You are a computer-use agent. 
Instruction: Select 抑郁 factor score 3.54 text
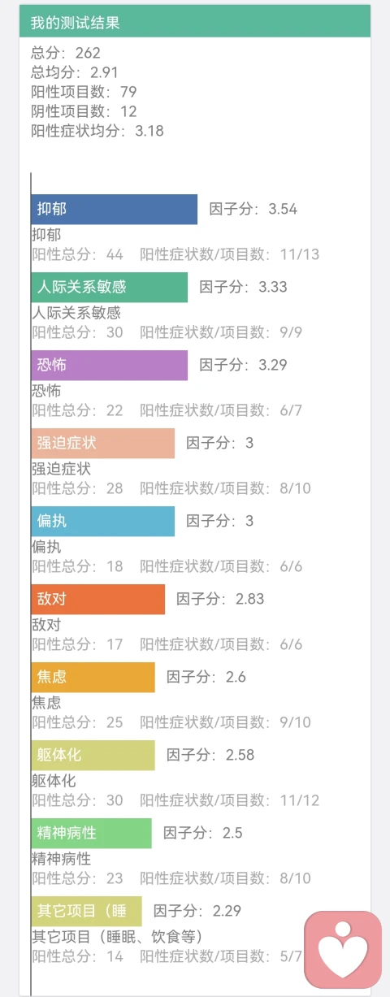(253, 209)
